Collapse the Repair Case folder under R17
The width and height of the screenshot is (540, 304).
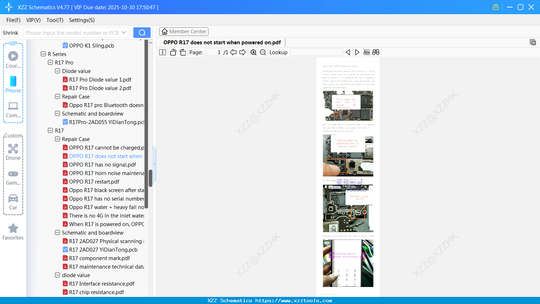coord(57,139)
